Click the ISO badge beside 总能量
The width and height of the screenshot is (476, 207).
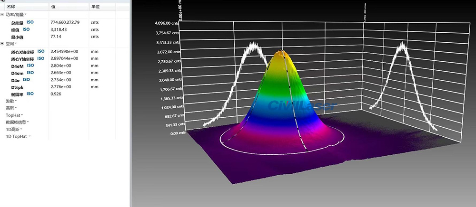pos(30,22)
